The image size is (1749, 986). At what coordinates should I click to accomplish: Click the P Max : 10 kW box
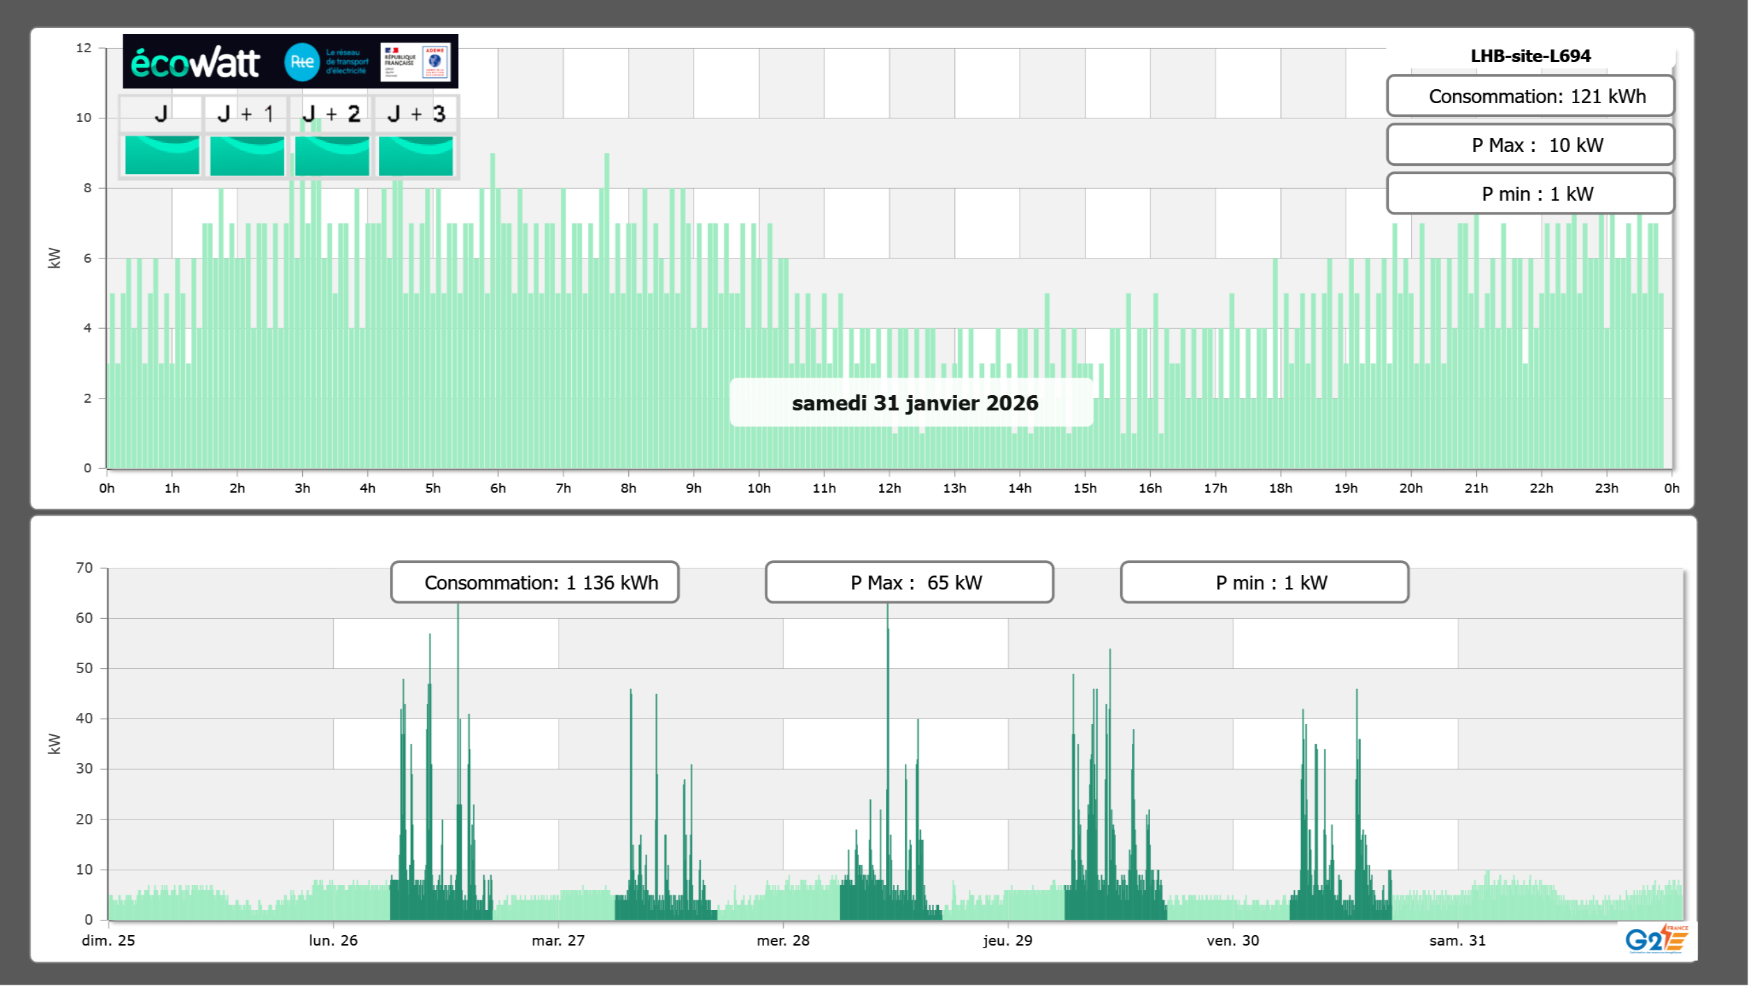[1530, 145]
